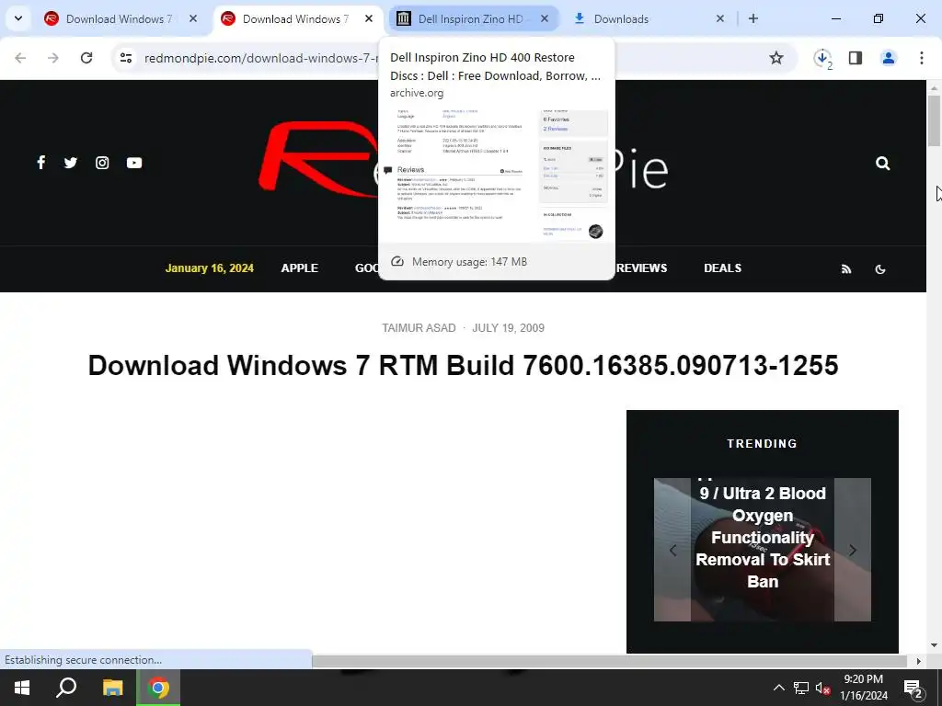Open the Chrome profile avatar
The width and height of the screenshot is (942, 706).
888,58
